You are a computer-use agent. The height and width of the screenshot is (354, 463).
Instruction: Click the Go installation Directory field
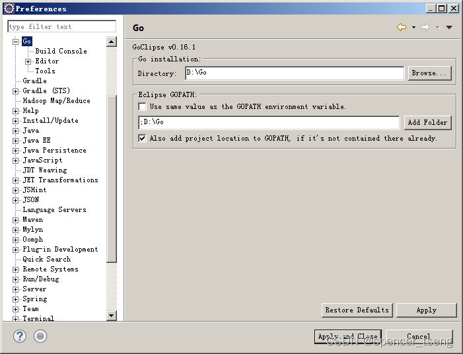point(295,73)
